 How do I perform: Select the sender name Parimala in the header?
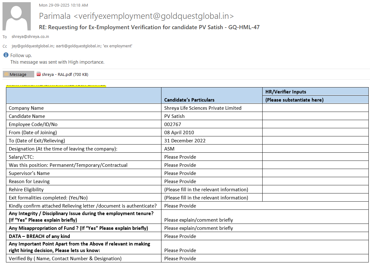click(x=55, y=16)
